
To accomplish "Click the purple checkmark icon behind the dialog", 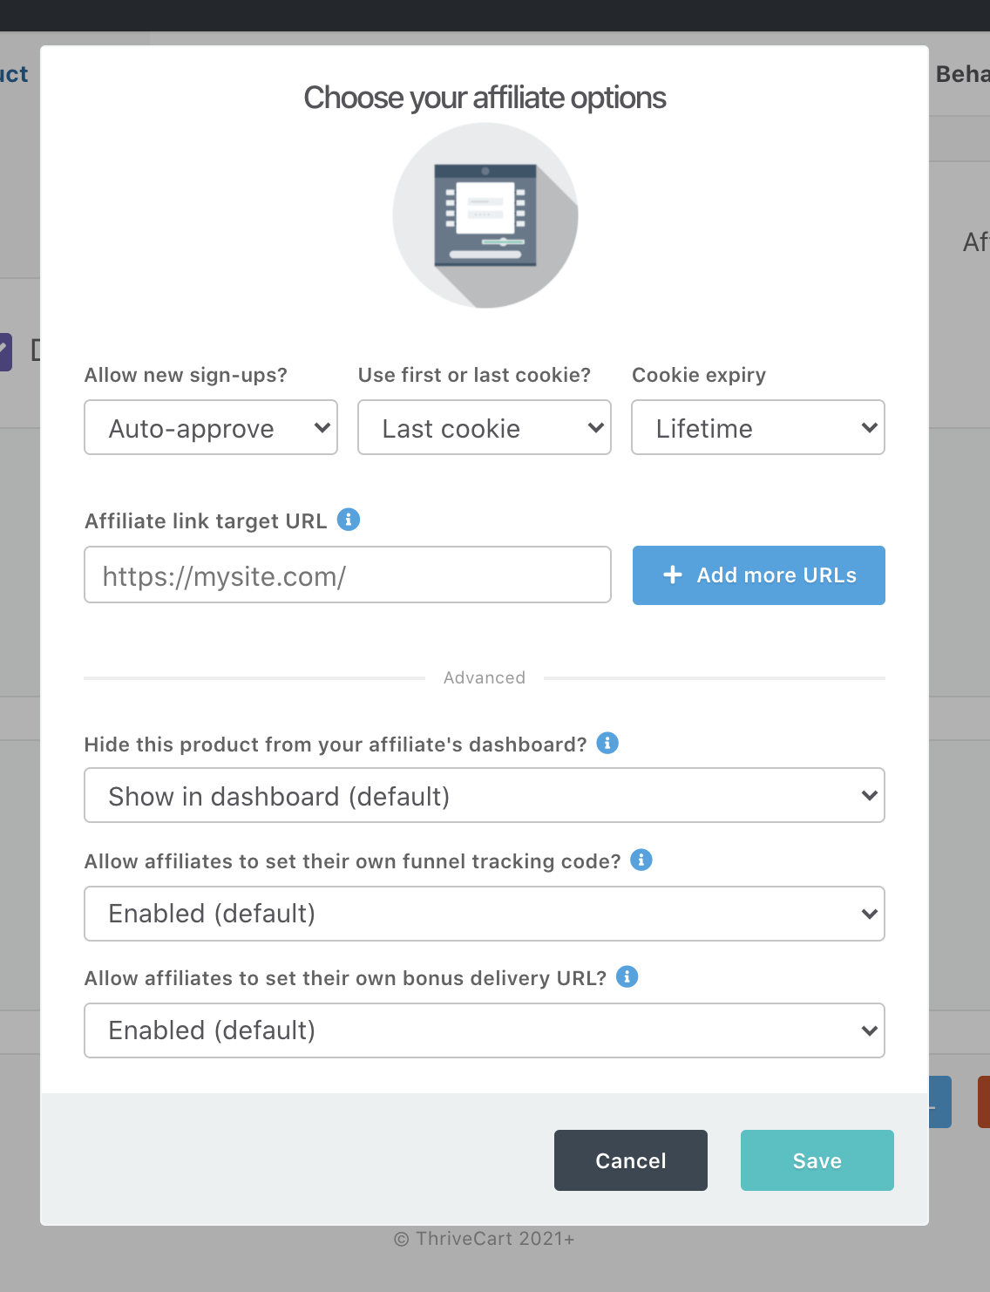I will pyautogui.click(x=5, y=351).
